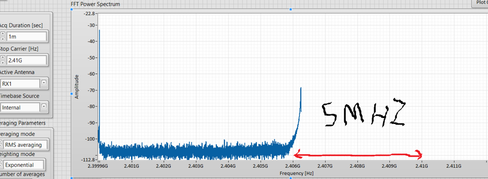Open the Timebase Source dropdown arrow
The width and height of the screenshot is (488, 179).
tap(44, 106)
